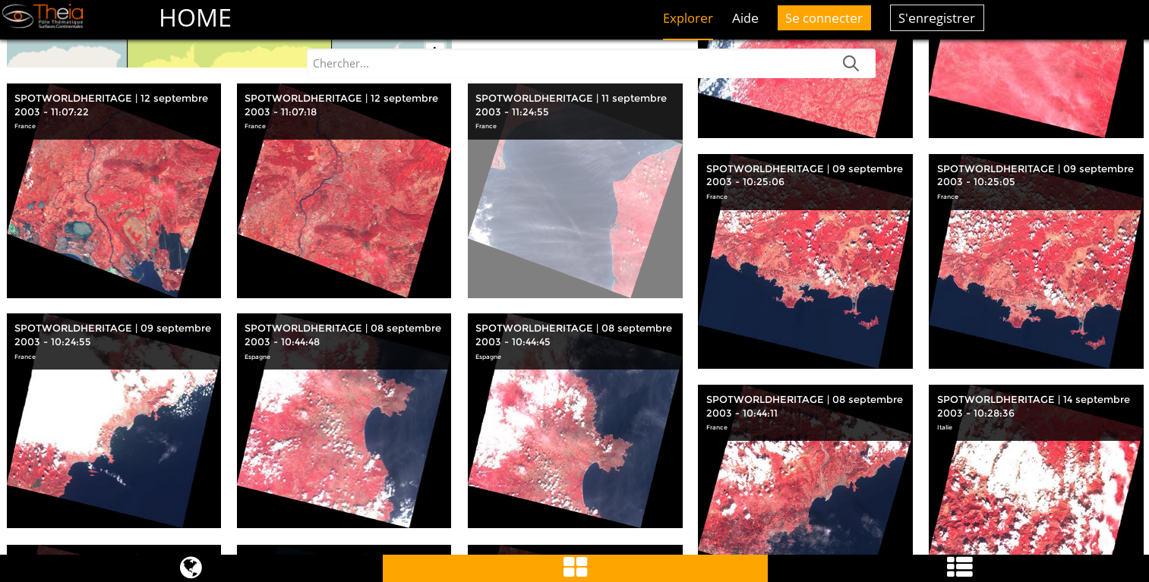This screenshot has width=1149, height=582.
Task: Click the Se connecter button
Action: (824, 18)
